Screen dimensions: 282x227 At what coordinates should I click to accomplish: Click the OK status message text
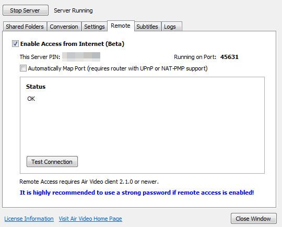(31, 99)
